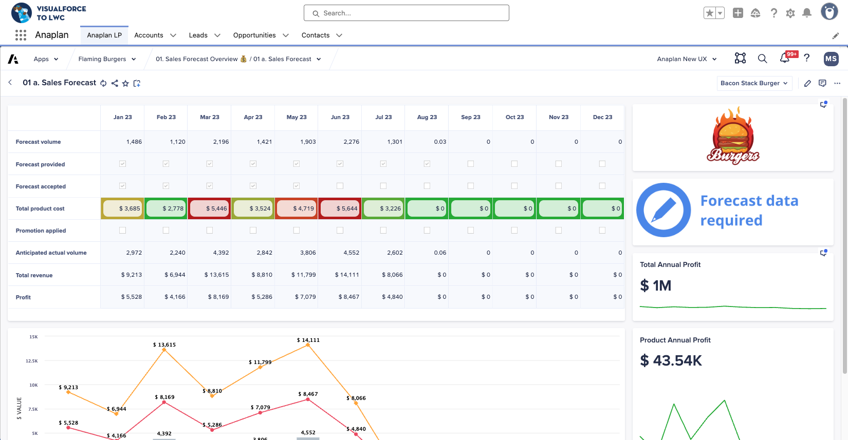Click the Anaplan help question mark

coord(807,58)
